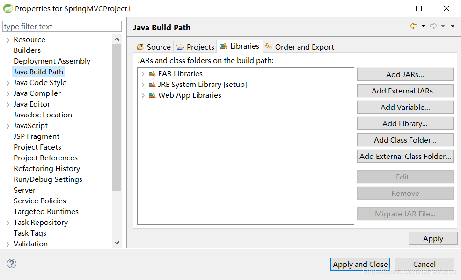
Task: Open forward history dropdown arrow
Action: click(443, 26)
